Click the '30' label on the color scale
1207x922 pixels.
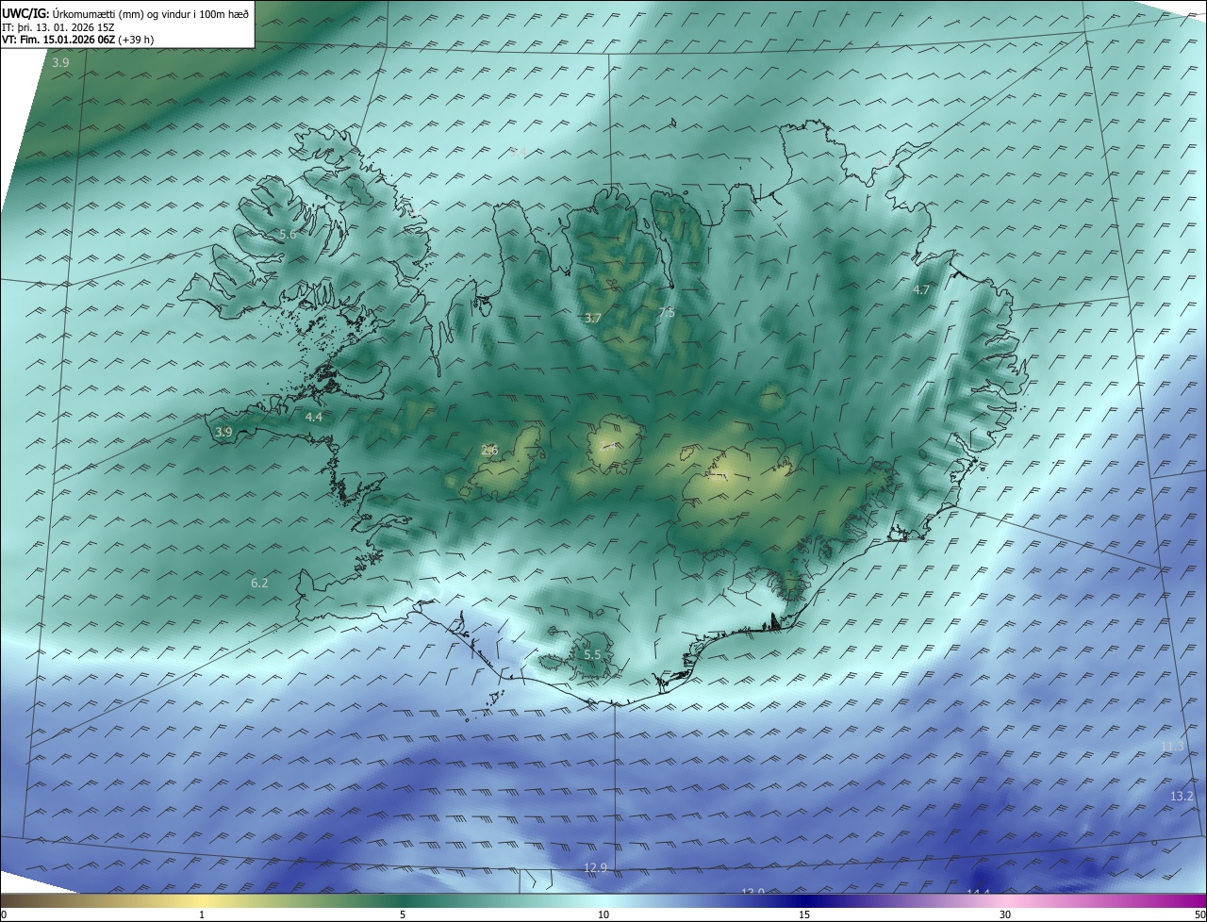pyautogui.click(x=1005, y=914)
